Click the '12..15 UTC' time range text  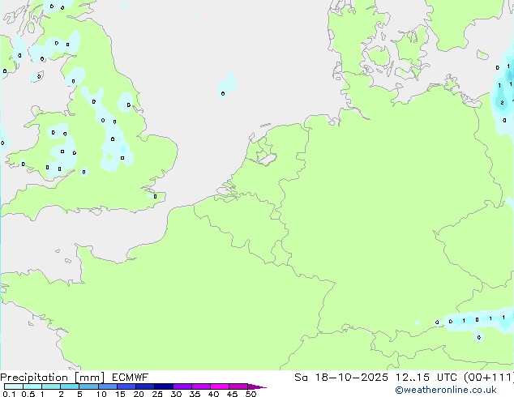[x=405, y=378]
